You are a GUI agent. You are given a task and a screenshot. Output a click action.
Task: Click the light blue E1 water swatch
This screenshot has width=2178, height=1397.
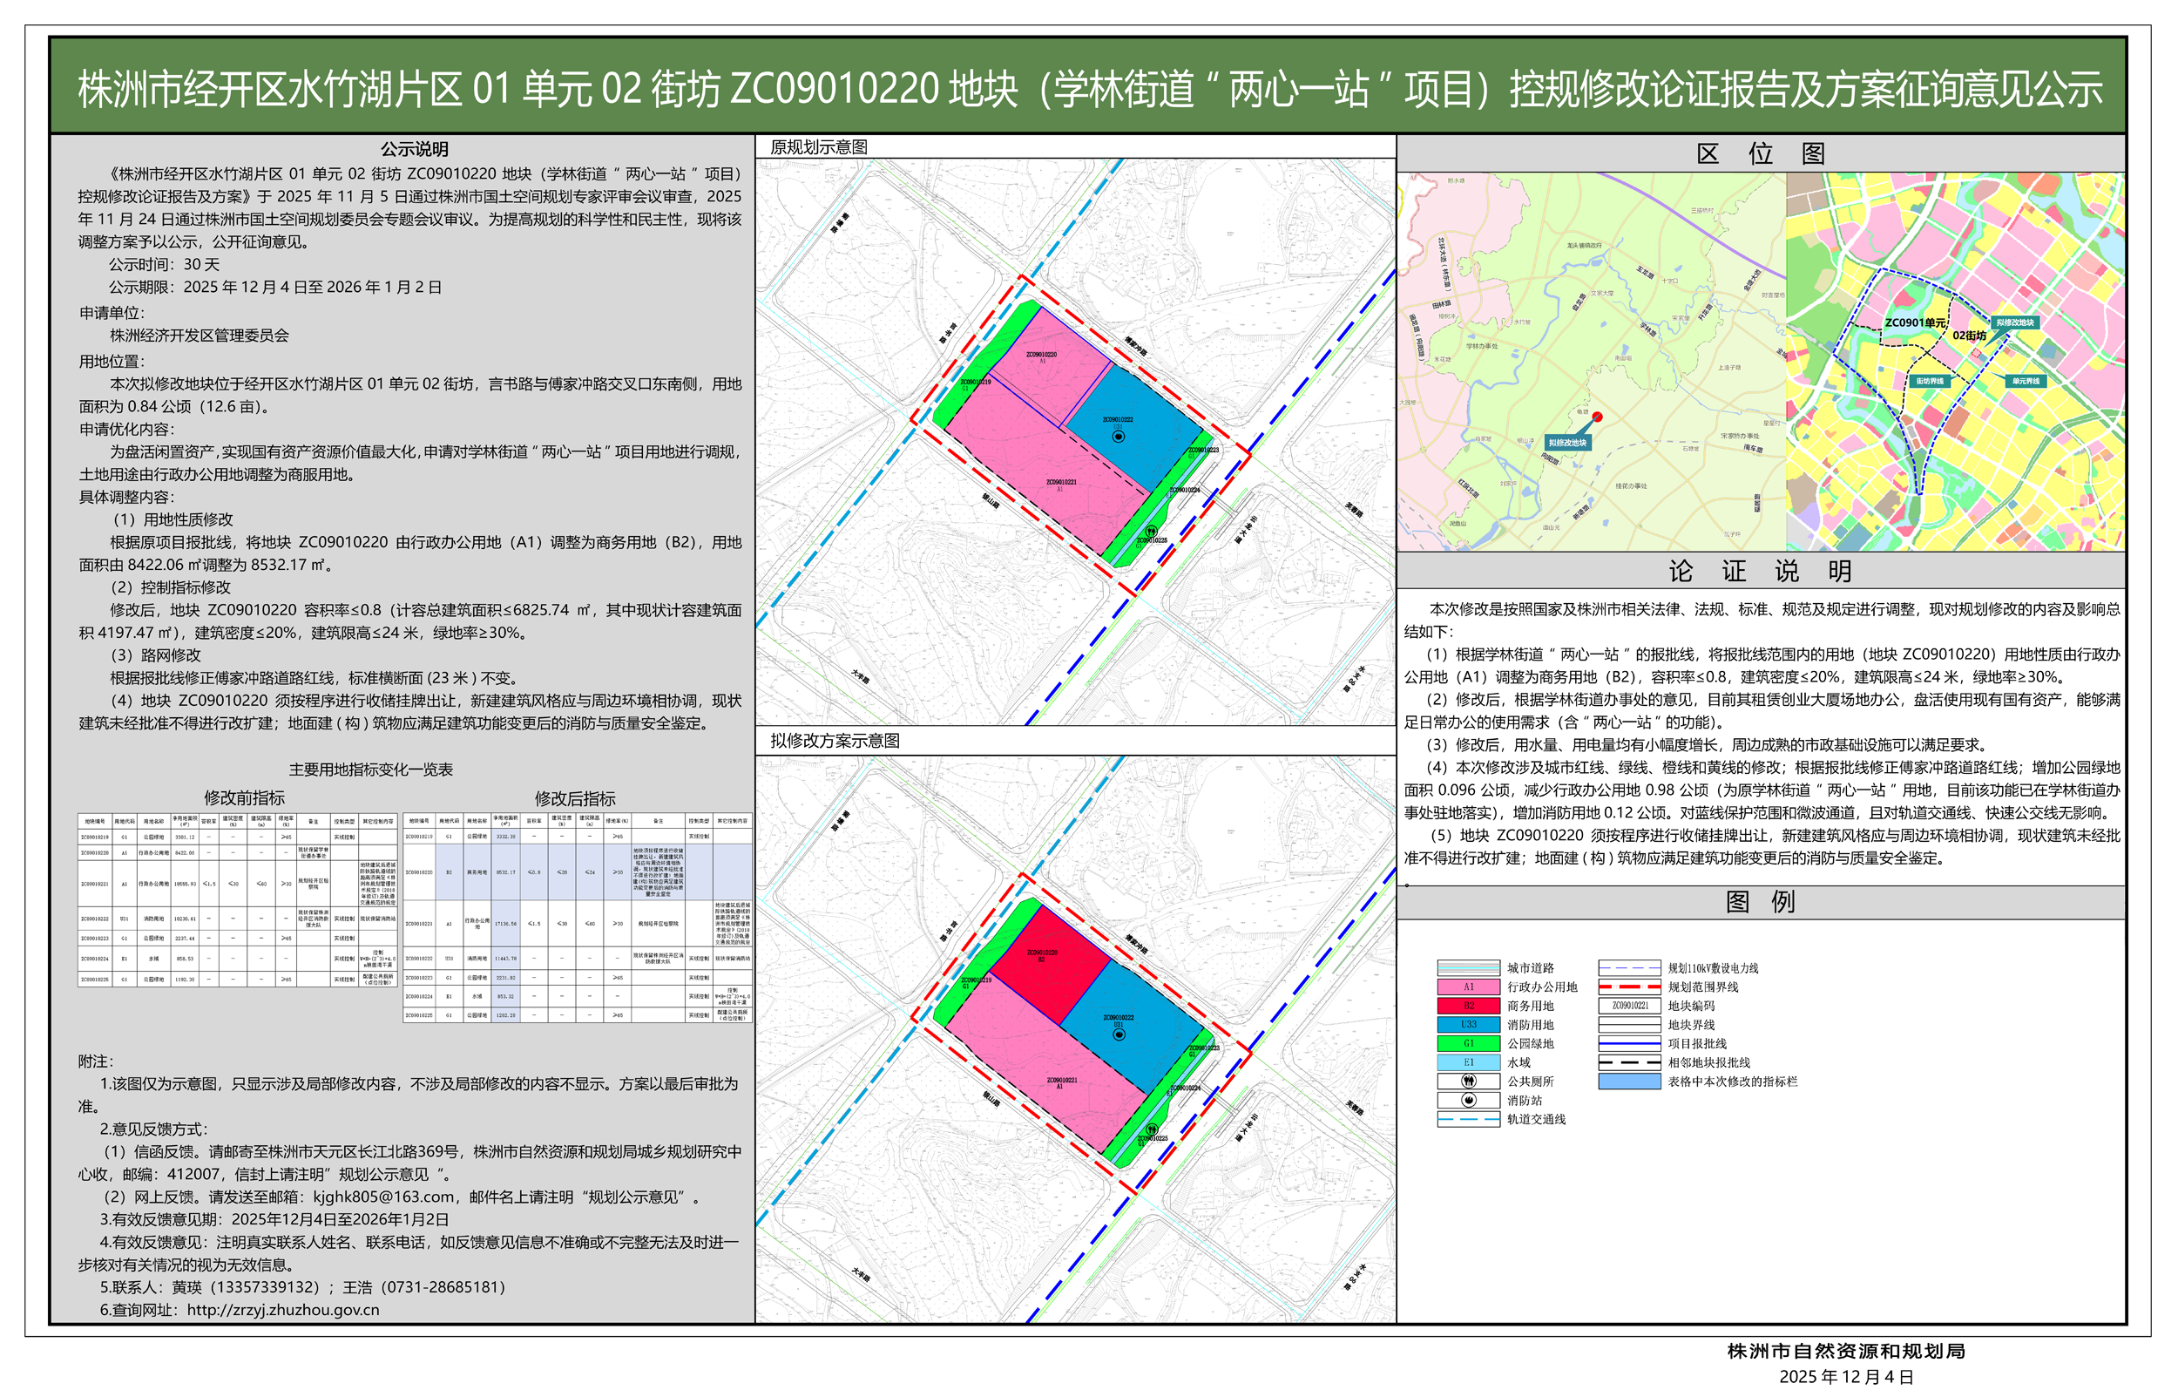click(1468, 1062)
